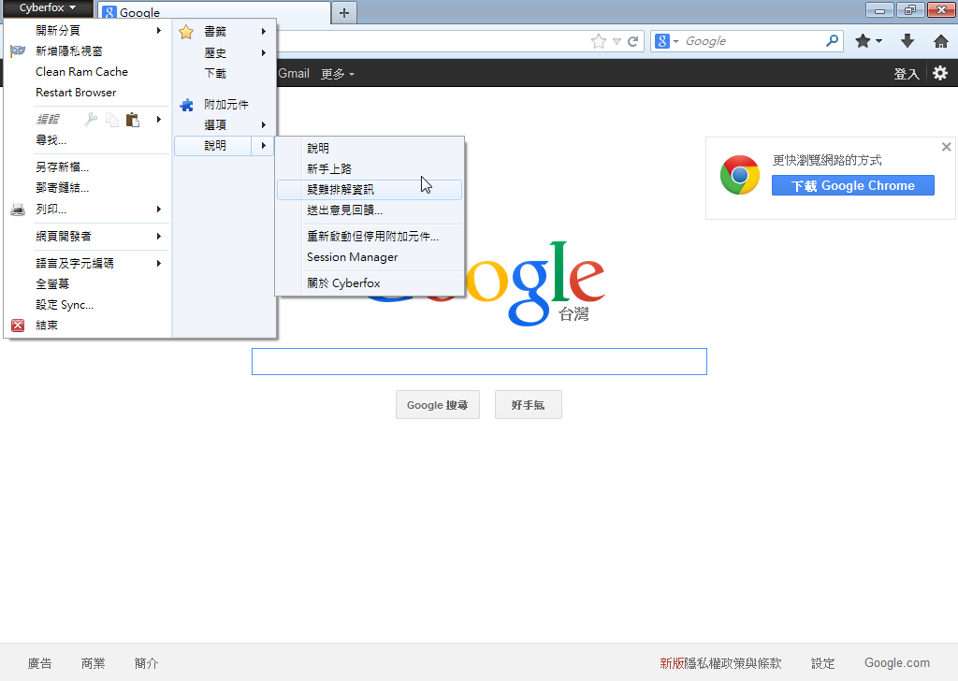The width and height of the screenshot is (958, 681).
Task: Close the Chrome promo with the X
Action: click(946, 147)
